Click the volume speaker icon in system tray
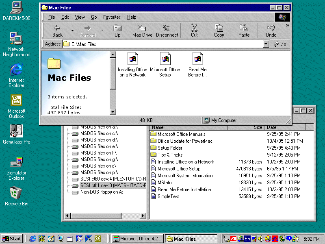325x244 pixels. tap(260, 239)
